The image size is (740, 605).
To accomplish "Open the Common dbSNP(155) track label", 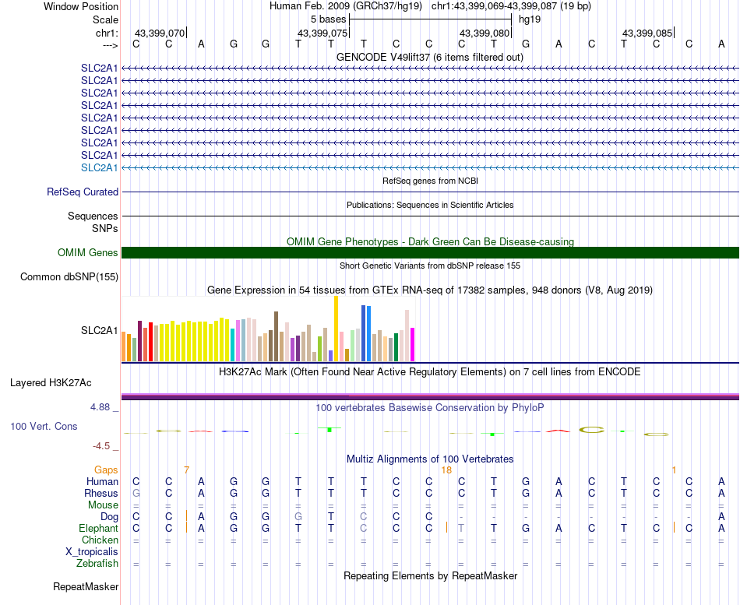I will [x=69, y=276].
